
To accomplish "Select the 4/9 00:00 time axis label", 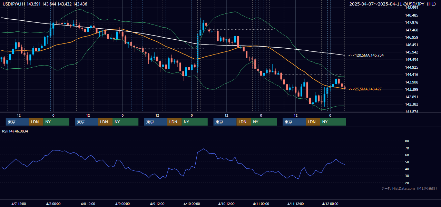I will (122, 204).
